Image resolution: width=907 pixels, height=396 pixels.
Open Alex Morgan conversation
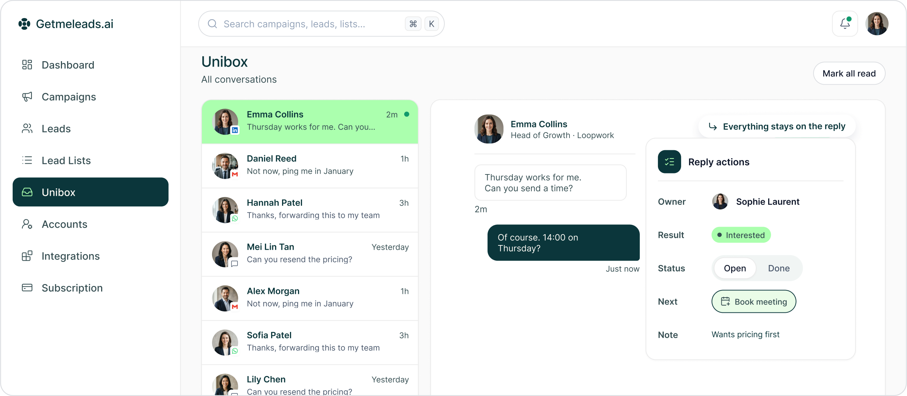(x=310, y=298)
